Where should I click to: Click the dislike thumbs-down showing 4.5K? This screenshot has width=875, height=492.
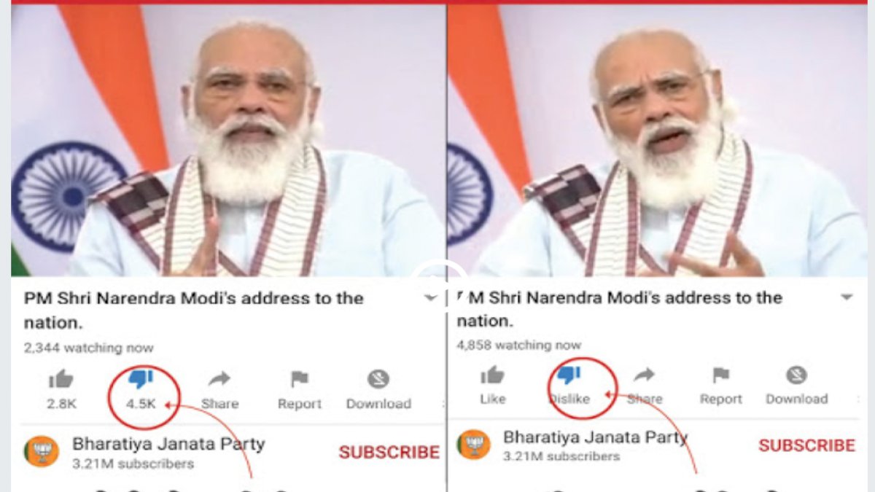(x=140, y=379)
